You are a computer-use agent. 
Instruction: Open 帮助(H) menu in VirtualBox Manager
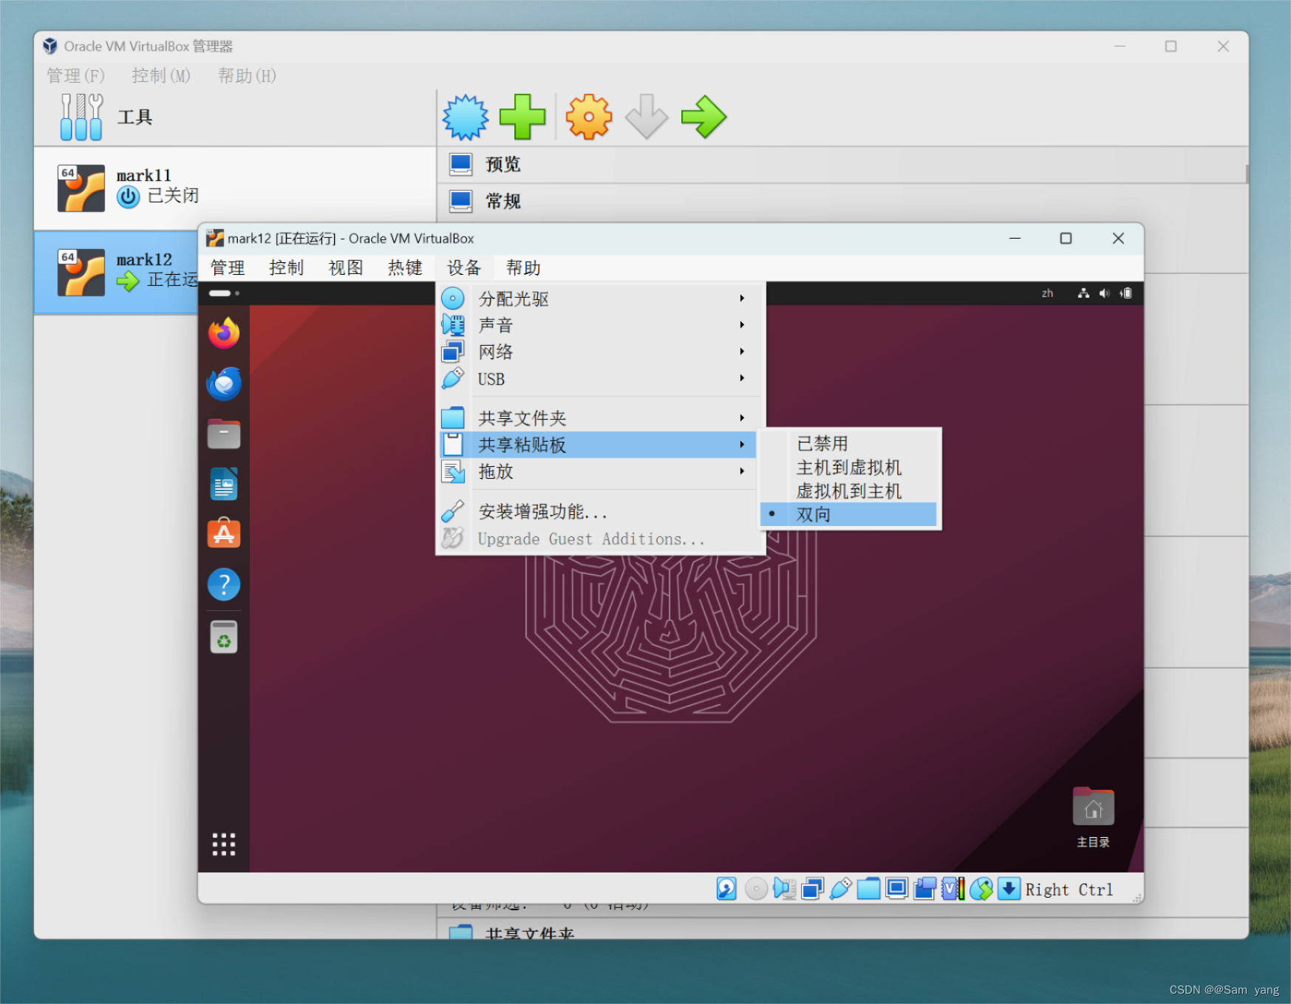click(x=247, y=75)
